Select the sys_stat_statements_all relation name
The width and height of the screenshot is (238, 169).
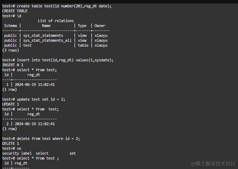point(47,40)
